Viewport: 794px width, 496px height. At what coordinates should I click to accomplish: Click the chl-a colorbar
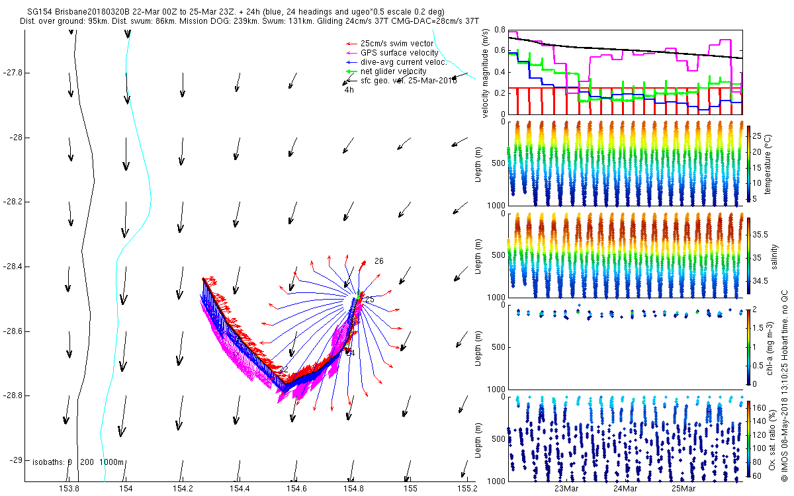coord(749,347)
